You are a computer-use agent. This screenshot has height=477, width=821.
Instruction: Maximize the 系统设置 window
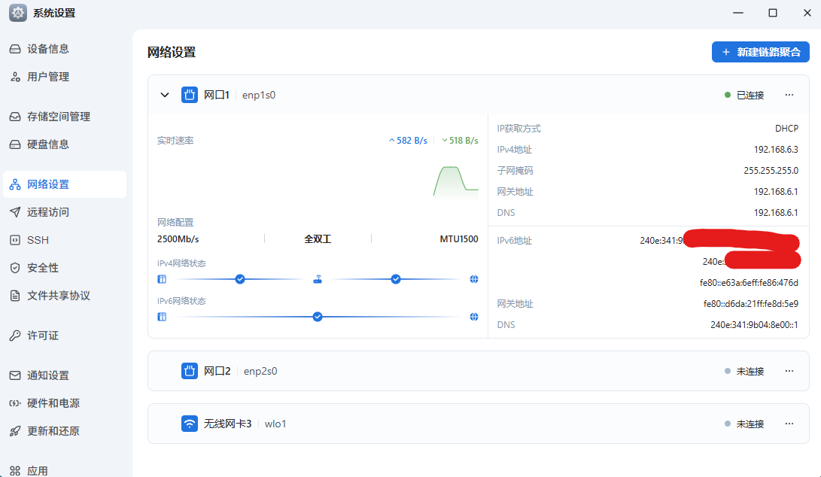pos(772,13)
